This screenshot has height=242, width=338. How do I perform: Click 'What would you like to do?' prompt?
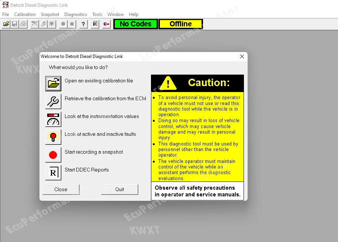[78, 67]
